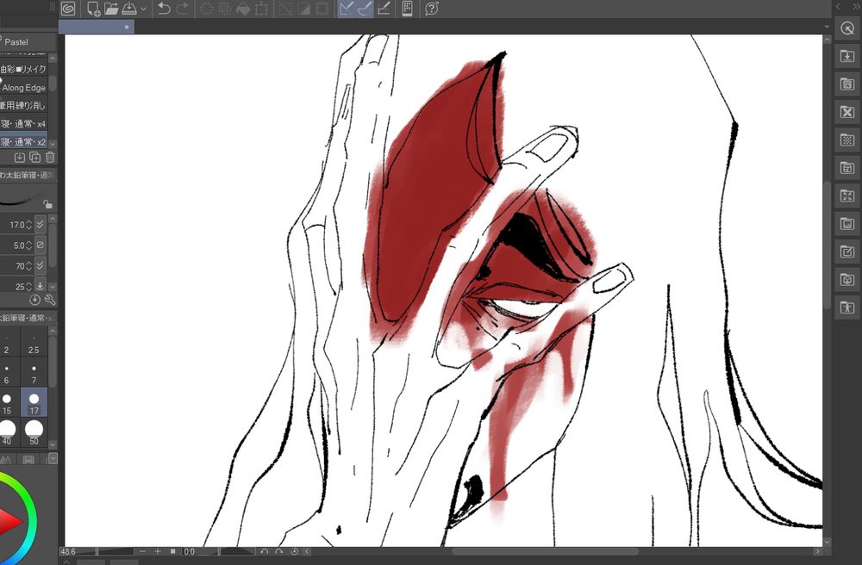The image size is (862, 565).
Task: Toggle the setting button beside 5.0
Action: [41, 245]
